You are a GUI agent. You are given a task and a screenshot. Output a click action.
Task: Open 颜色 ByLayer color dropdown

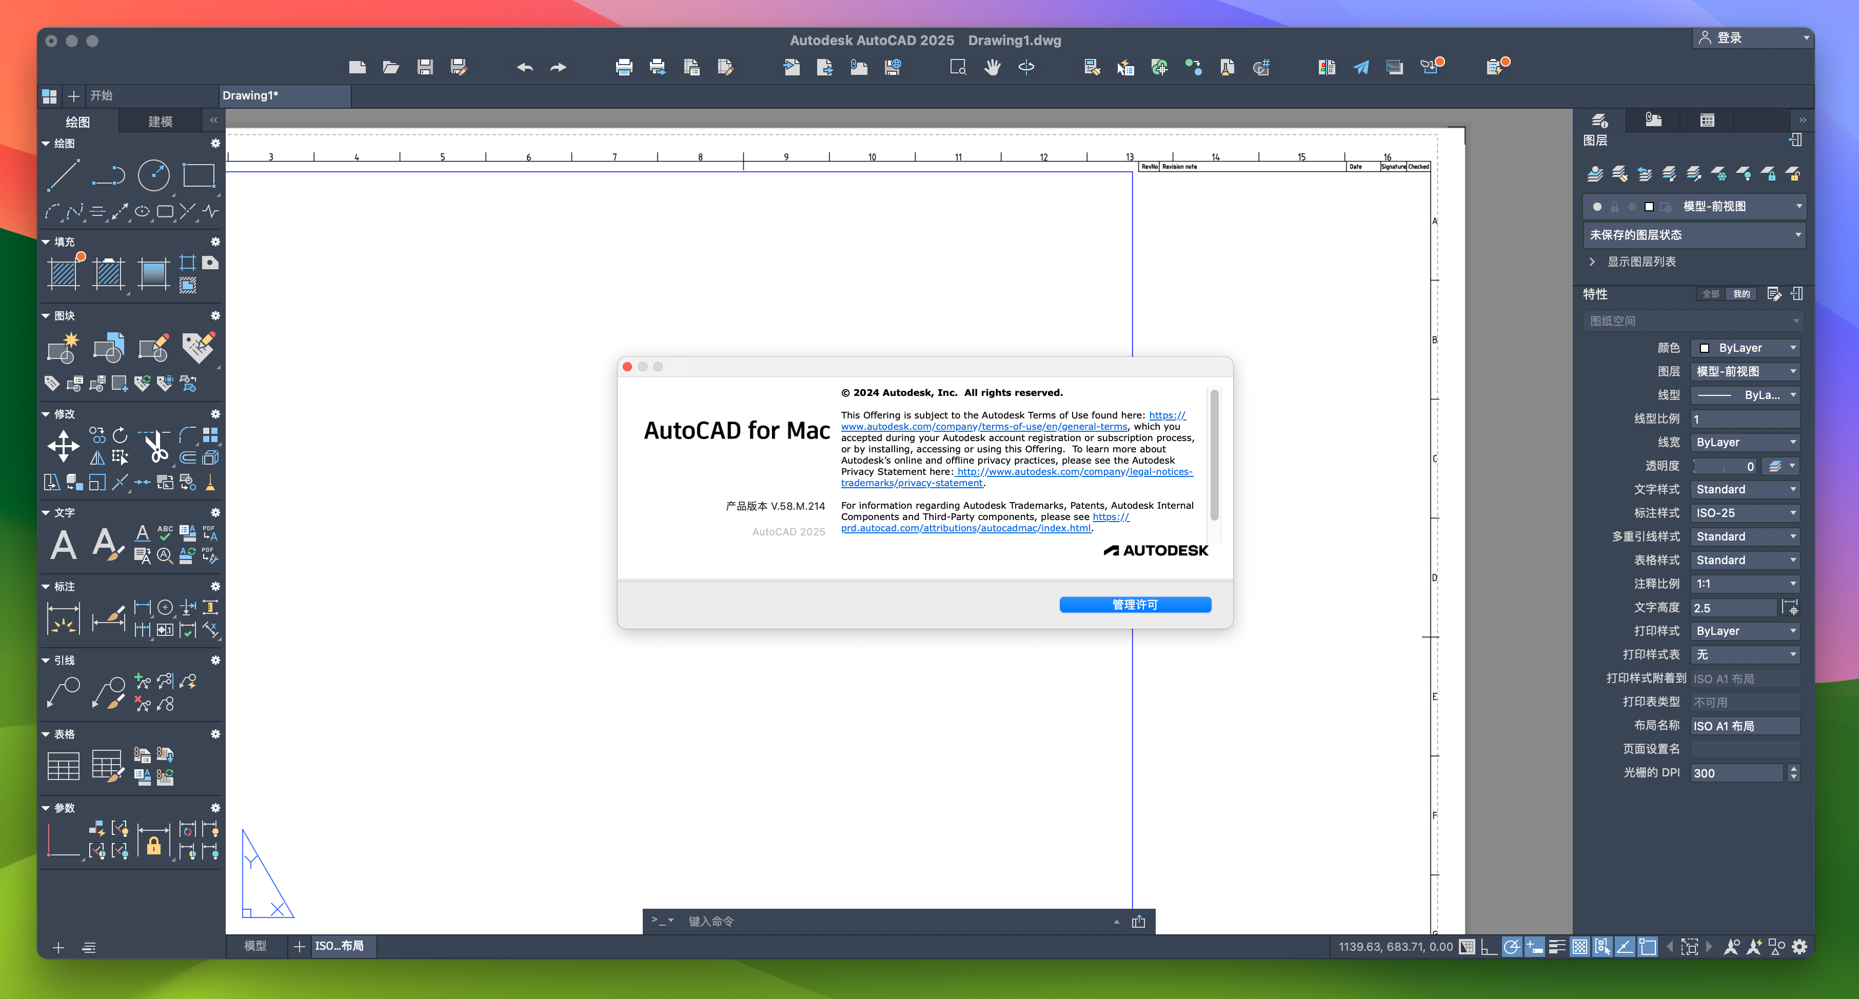1744,348
